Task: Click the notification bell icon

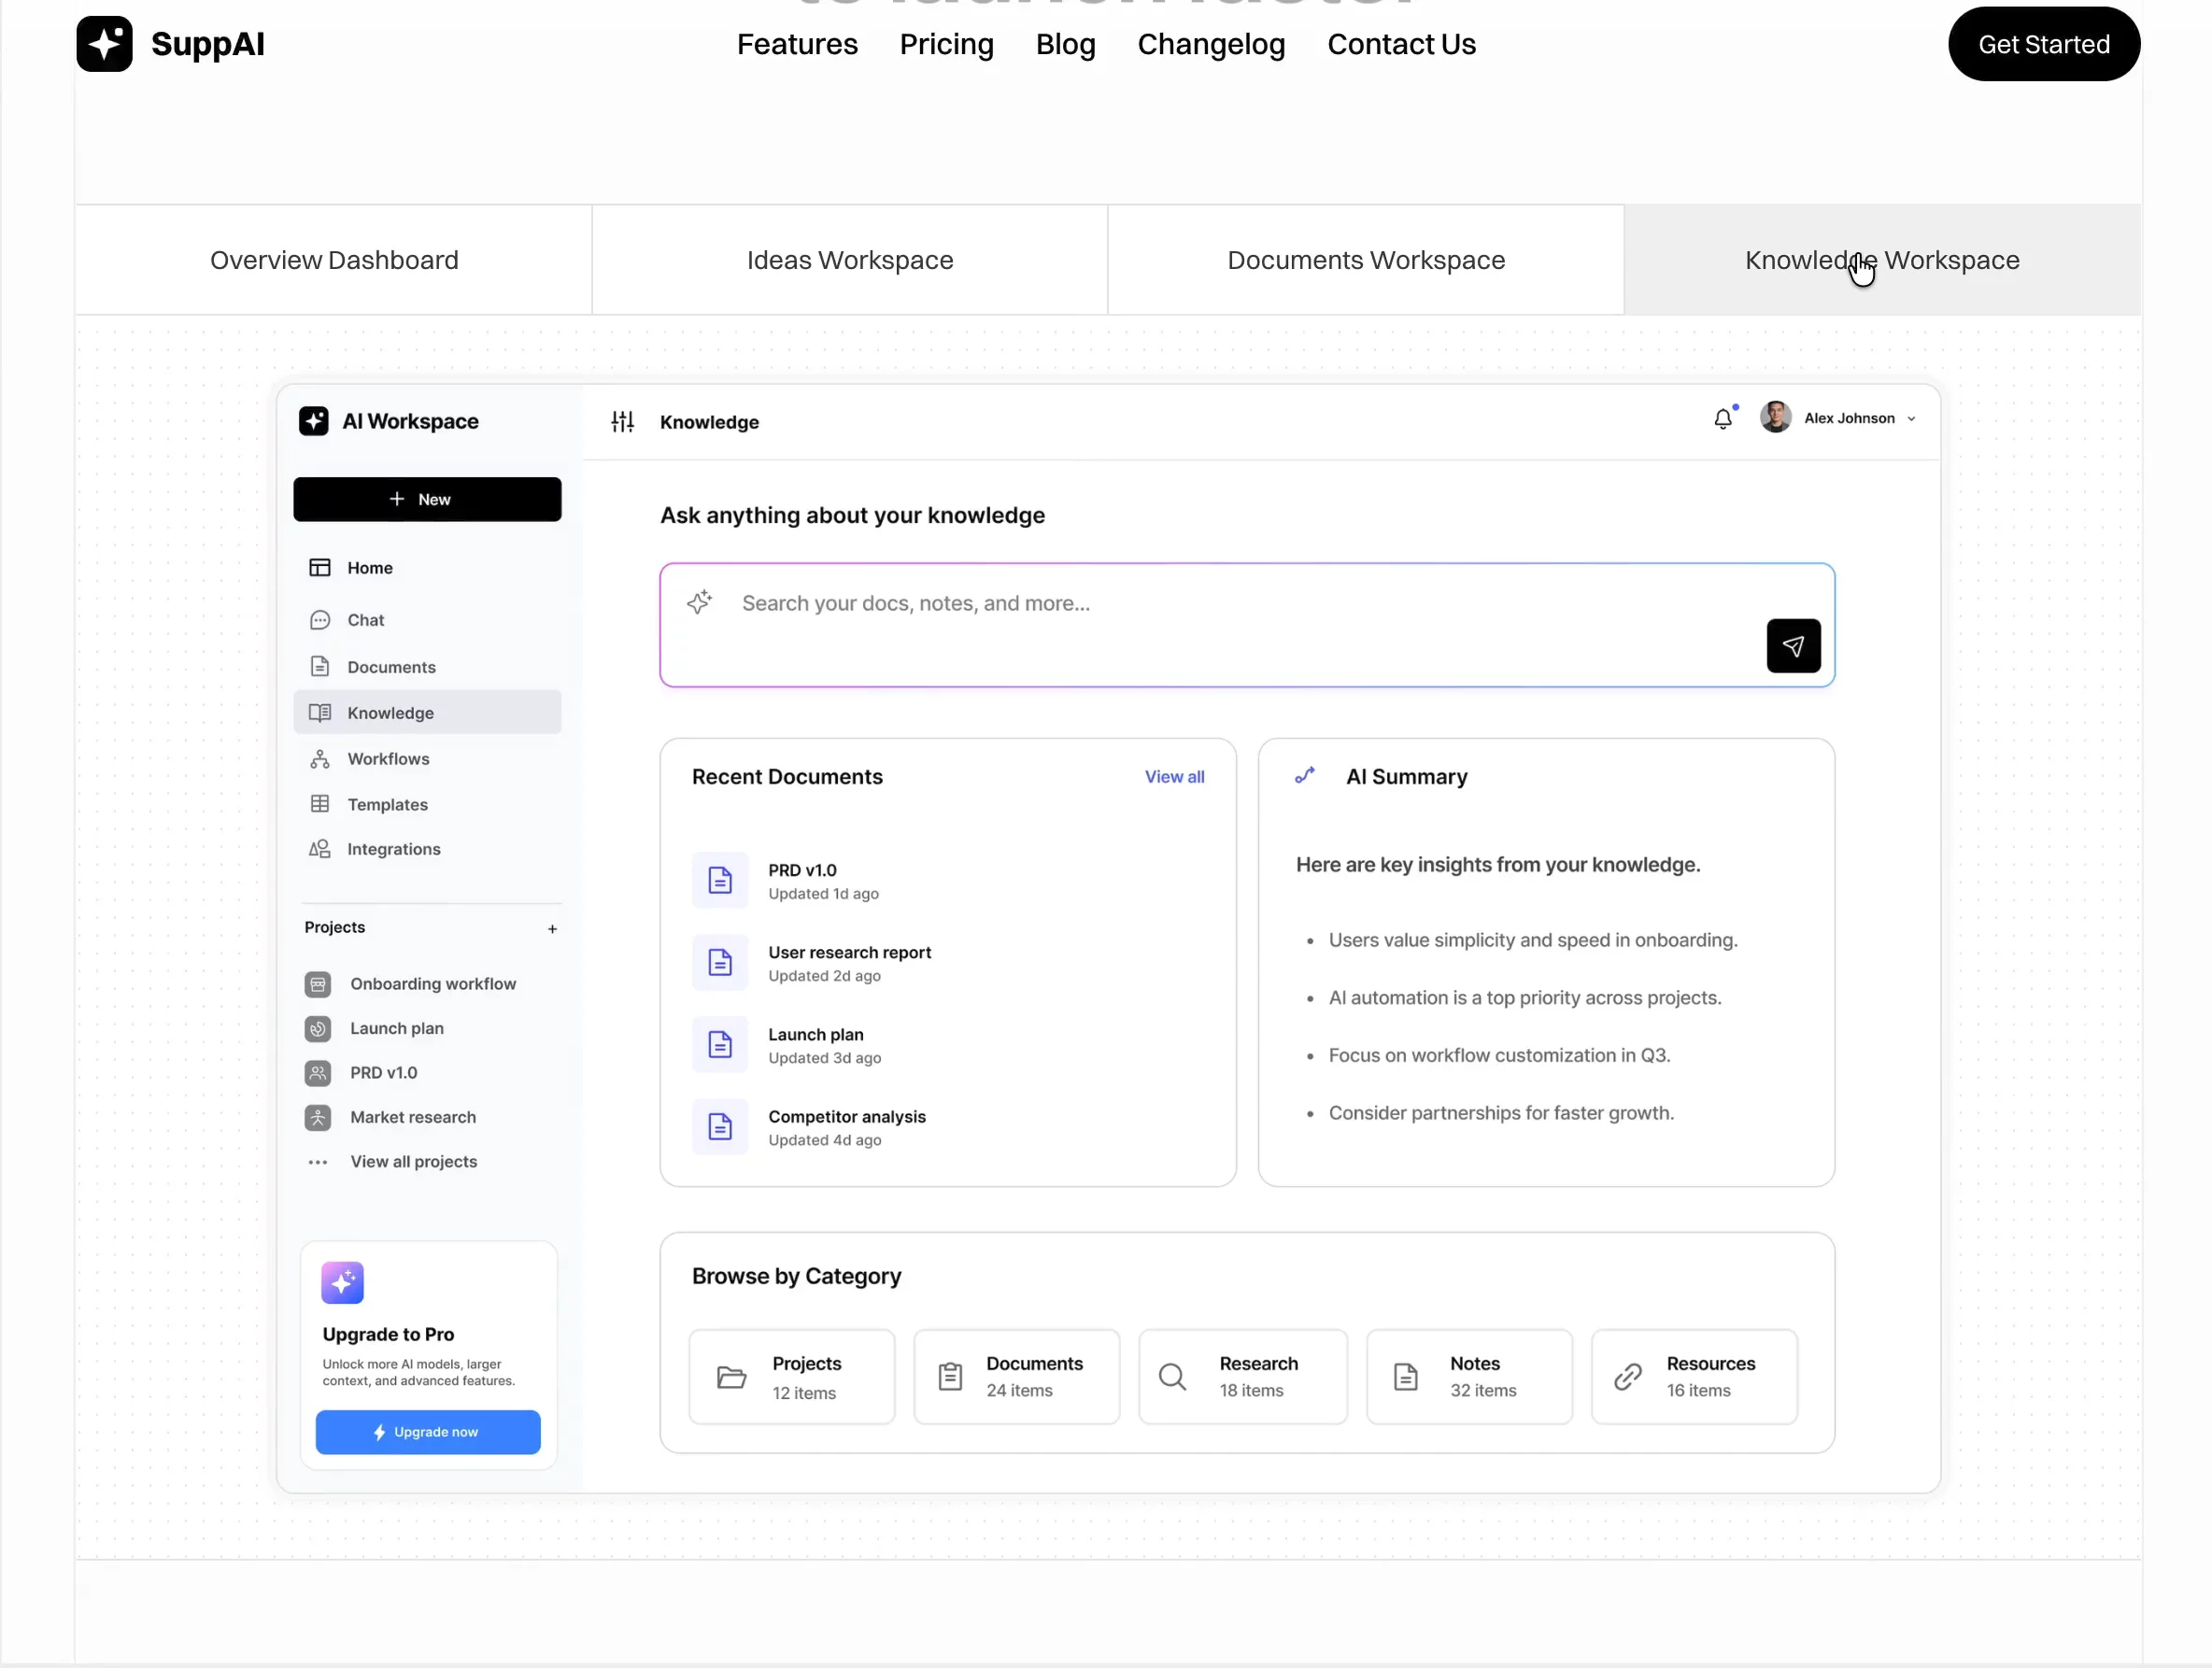Action: (1722, 418)
